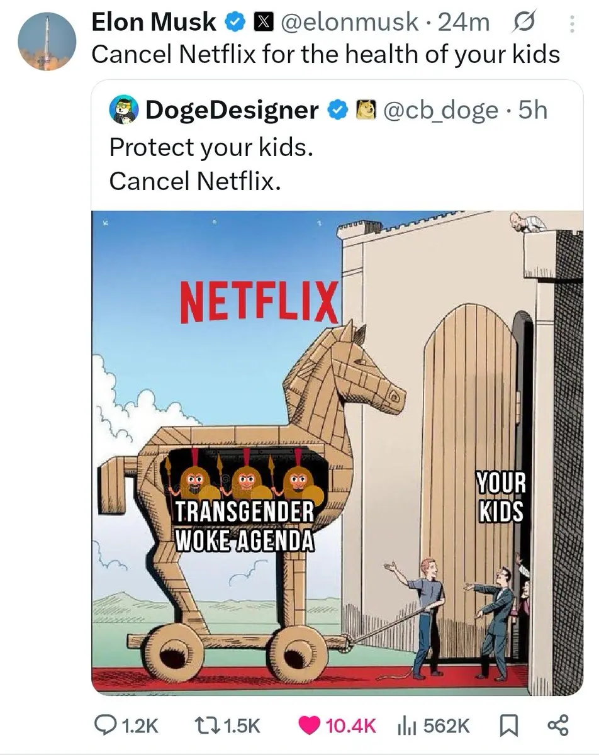Image resolution: width=599 pixels, height=755 pixels.
Task: Open the DogeDesigner display name
Action: click(233, 111)
